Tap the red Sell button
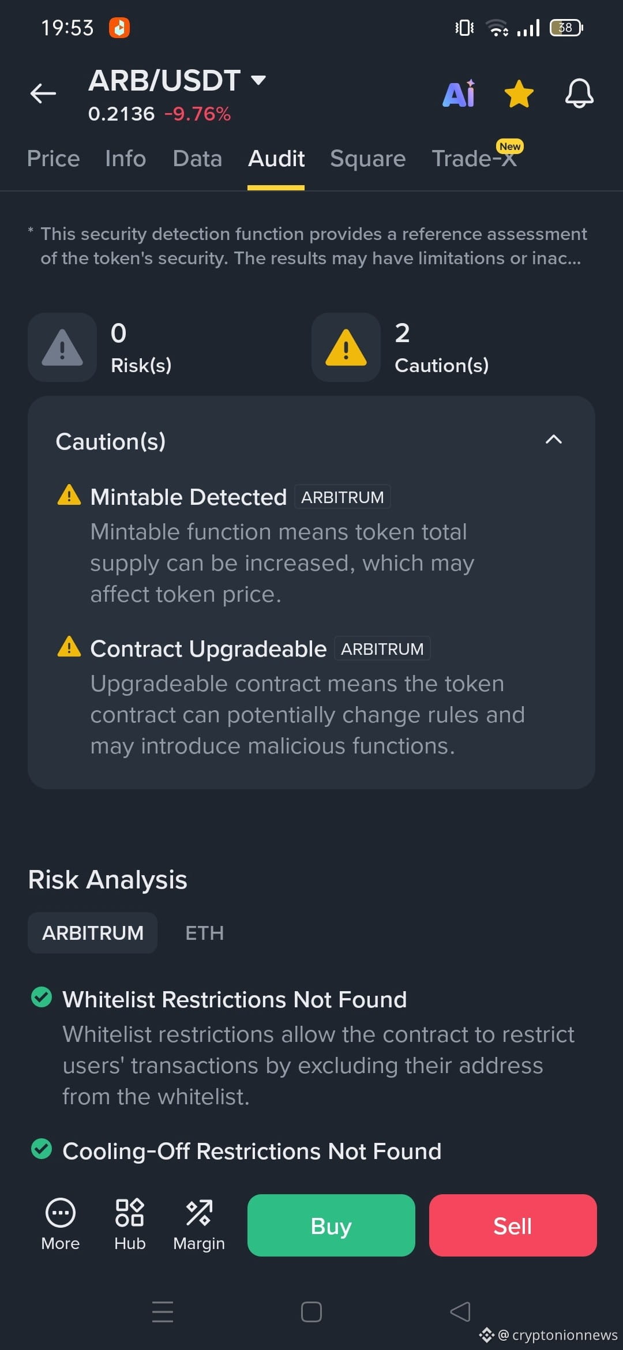Image resolution: width=623 pixels, height=1350 pixels. coord(513,1225)
